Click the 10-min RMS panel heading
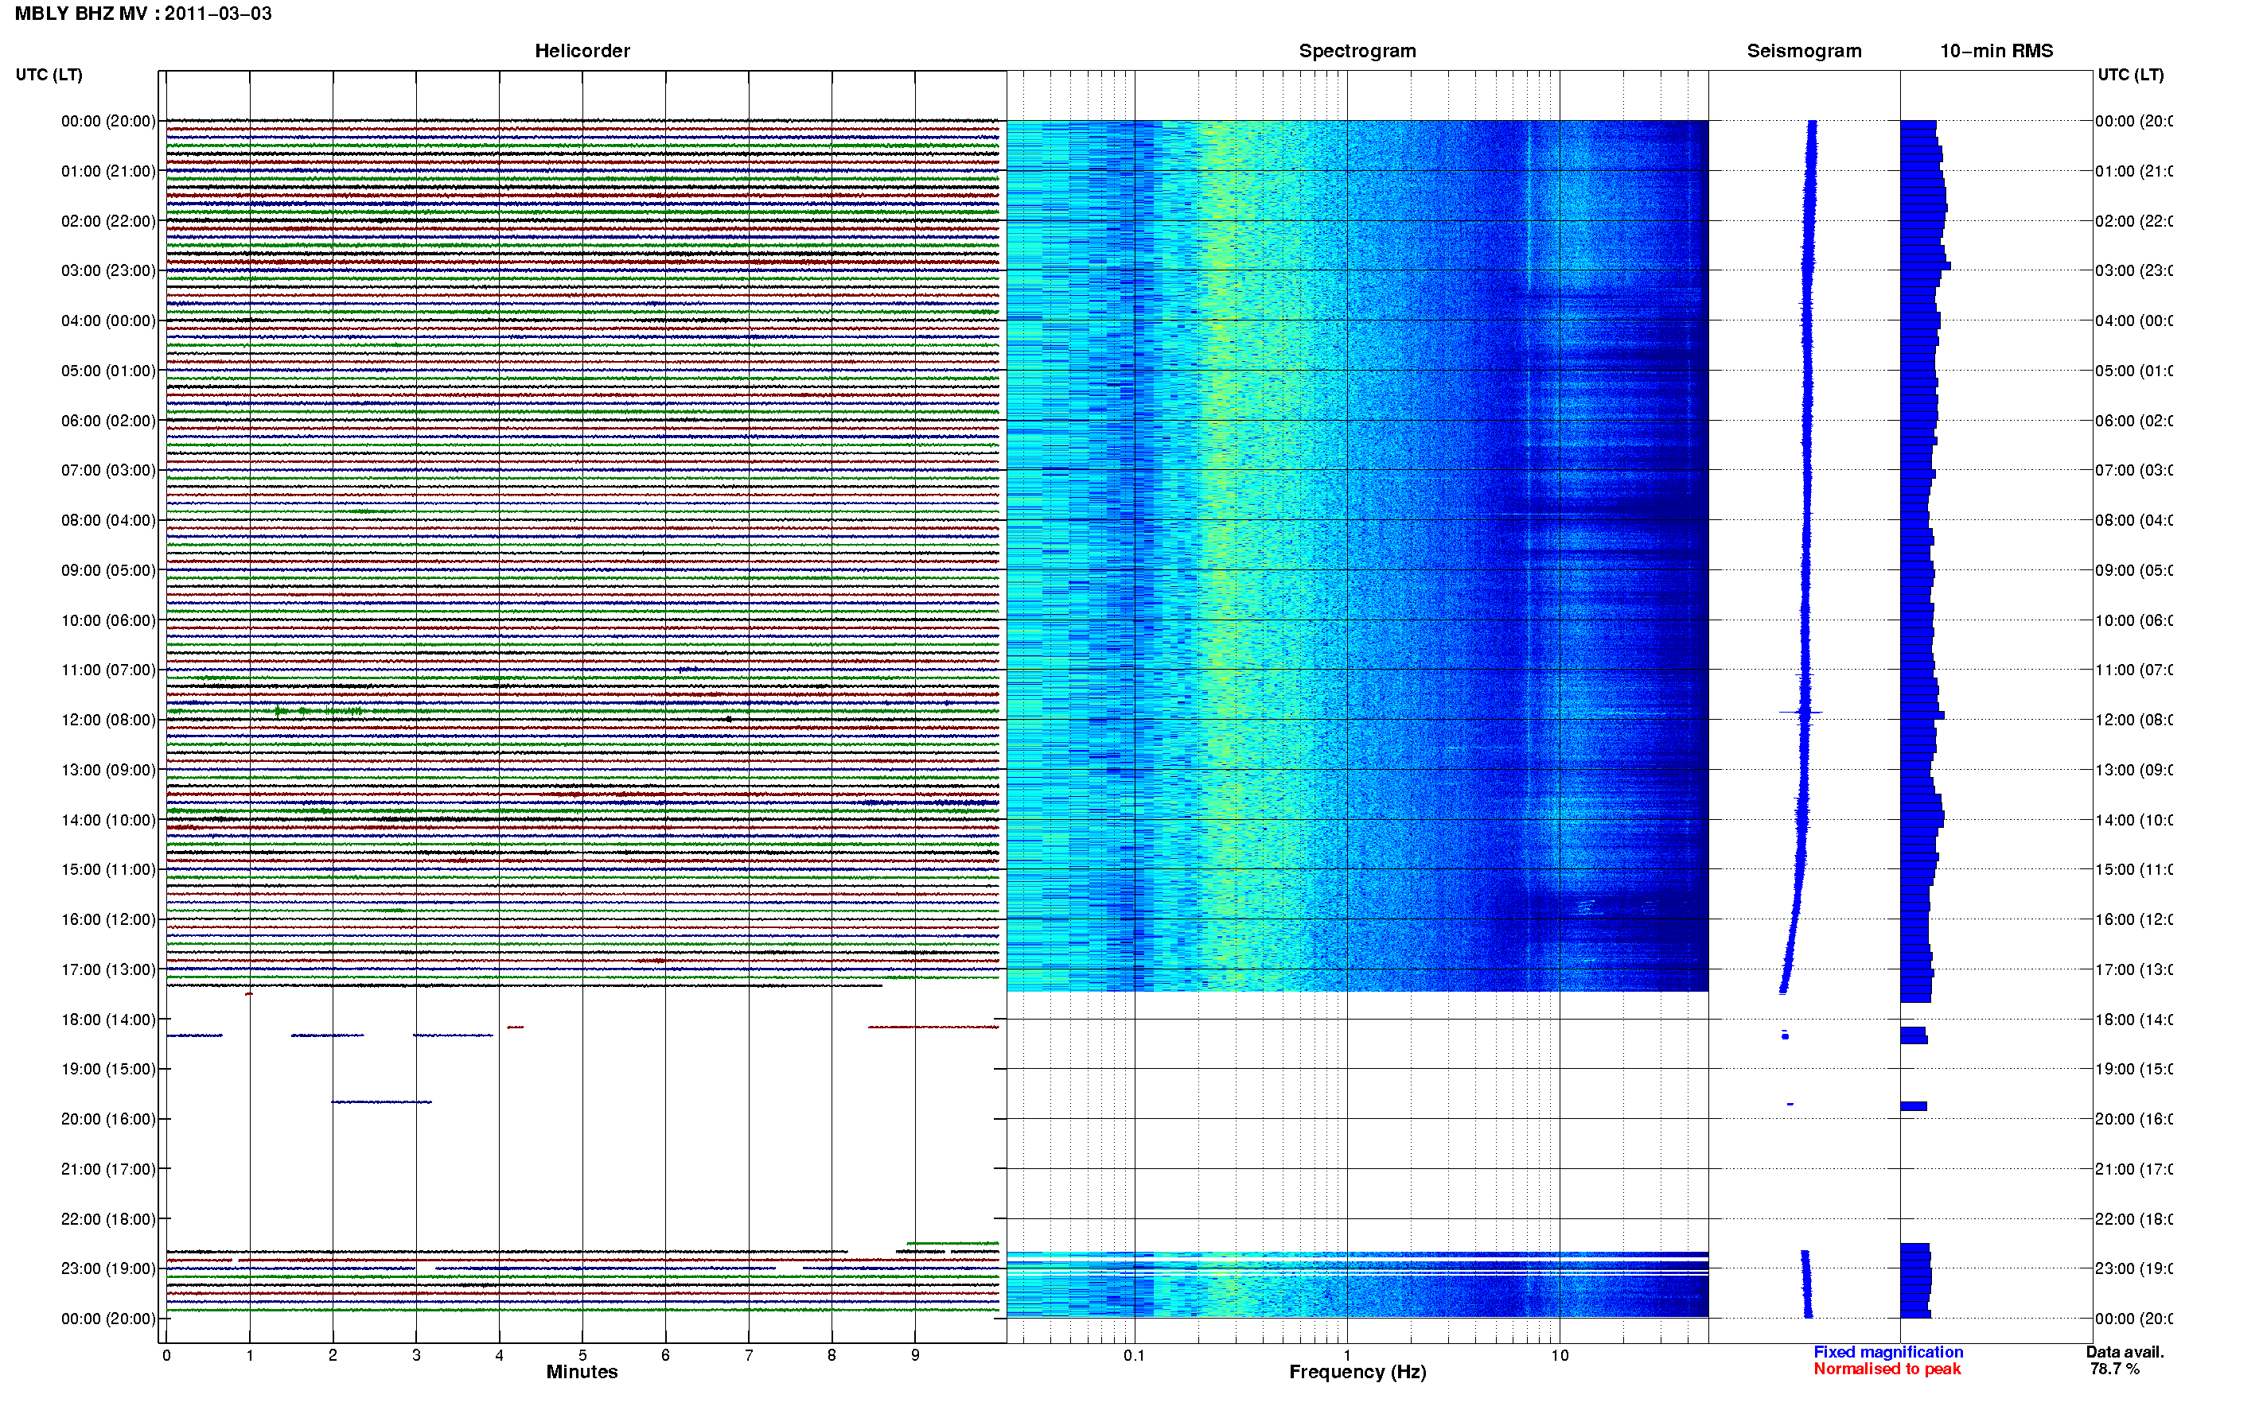2263x1414 pixels. [1996, 51]
